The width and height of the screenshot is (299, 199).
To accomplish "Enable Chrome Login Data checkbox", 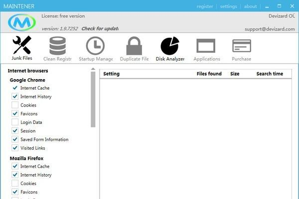I will coord(15,122).
